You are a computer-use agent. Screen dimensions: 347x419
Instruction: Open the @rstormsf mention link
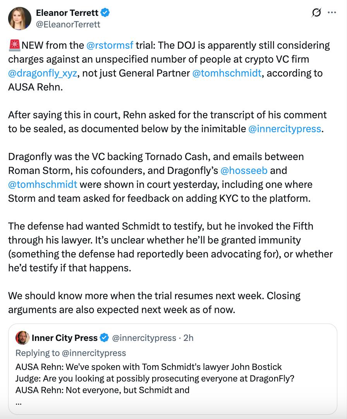(110, 45)
